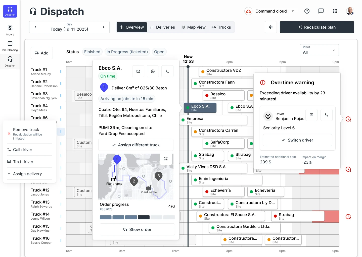Screen dimensions: 362x257
Task: Toggle the Open status filter
Action: (159, 52)
